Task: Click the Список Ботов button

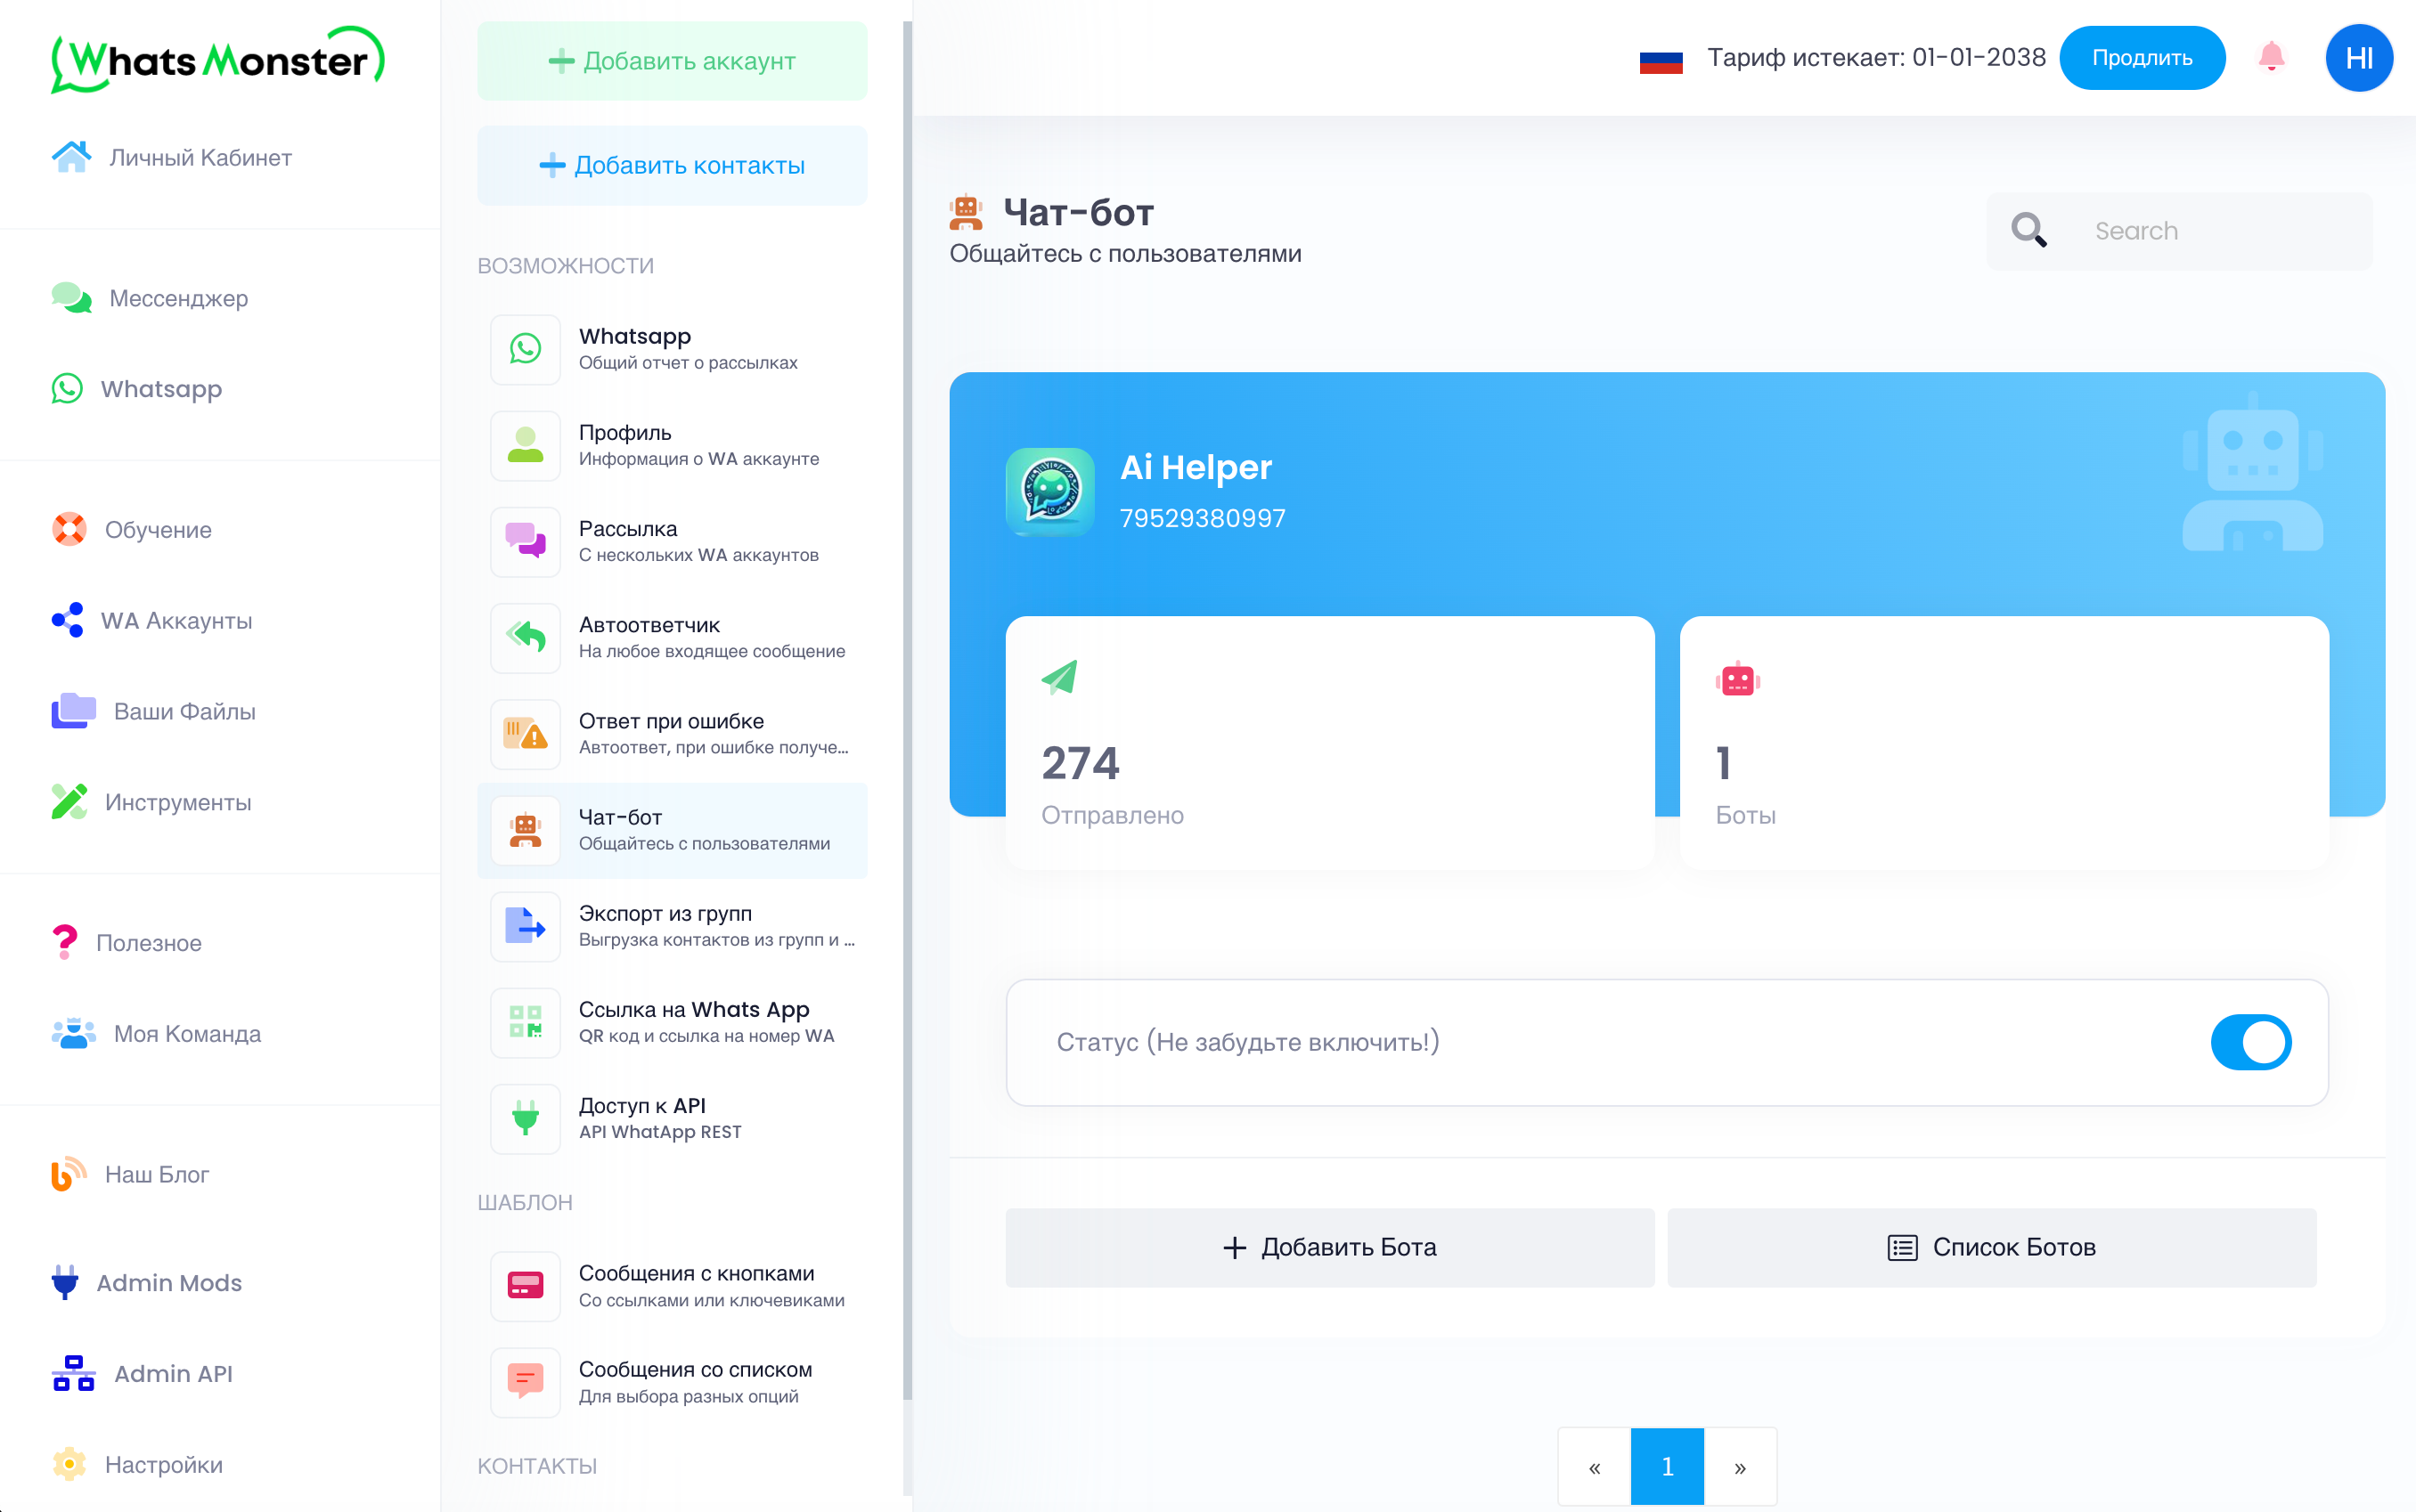Action: [1991, 1247]
